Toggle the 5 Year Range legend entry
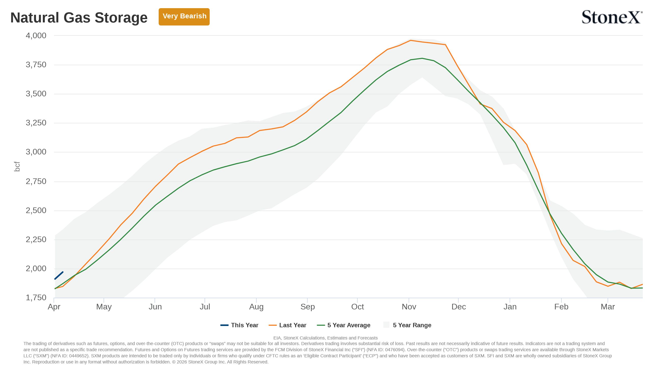 click(407, 325)
